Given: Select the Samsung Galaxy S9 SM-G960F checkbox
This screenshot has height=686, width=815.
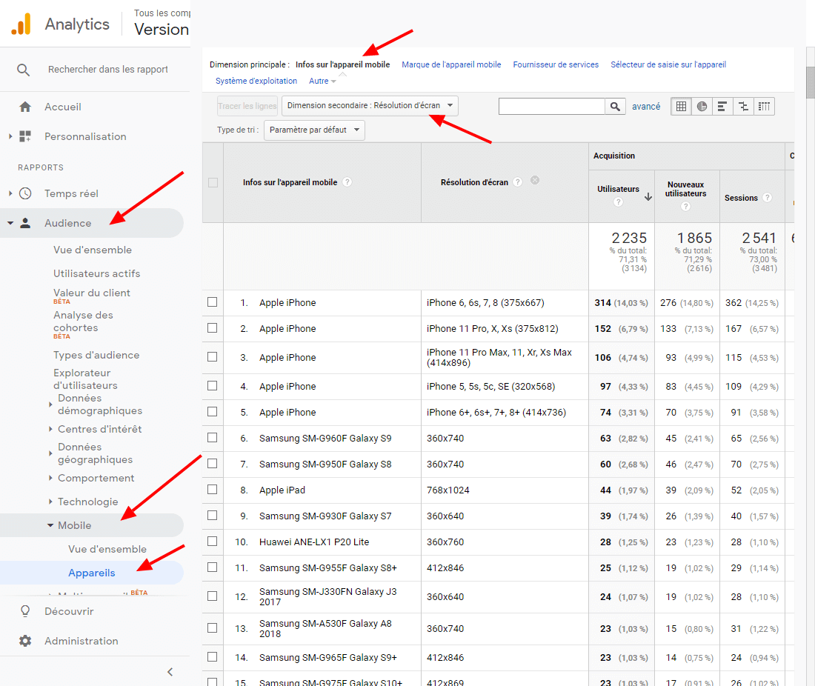Looking at the screenshot, I should coord(213,438).
